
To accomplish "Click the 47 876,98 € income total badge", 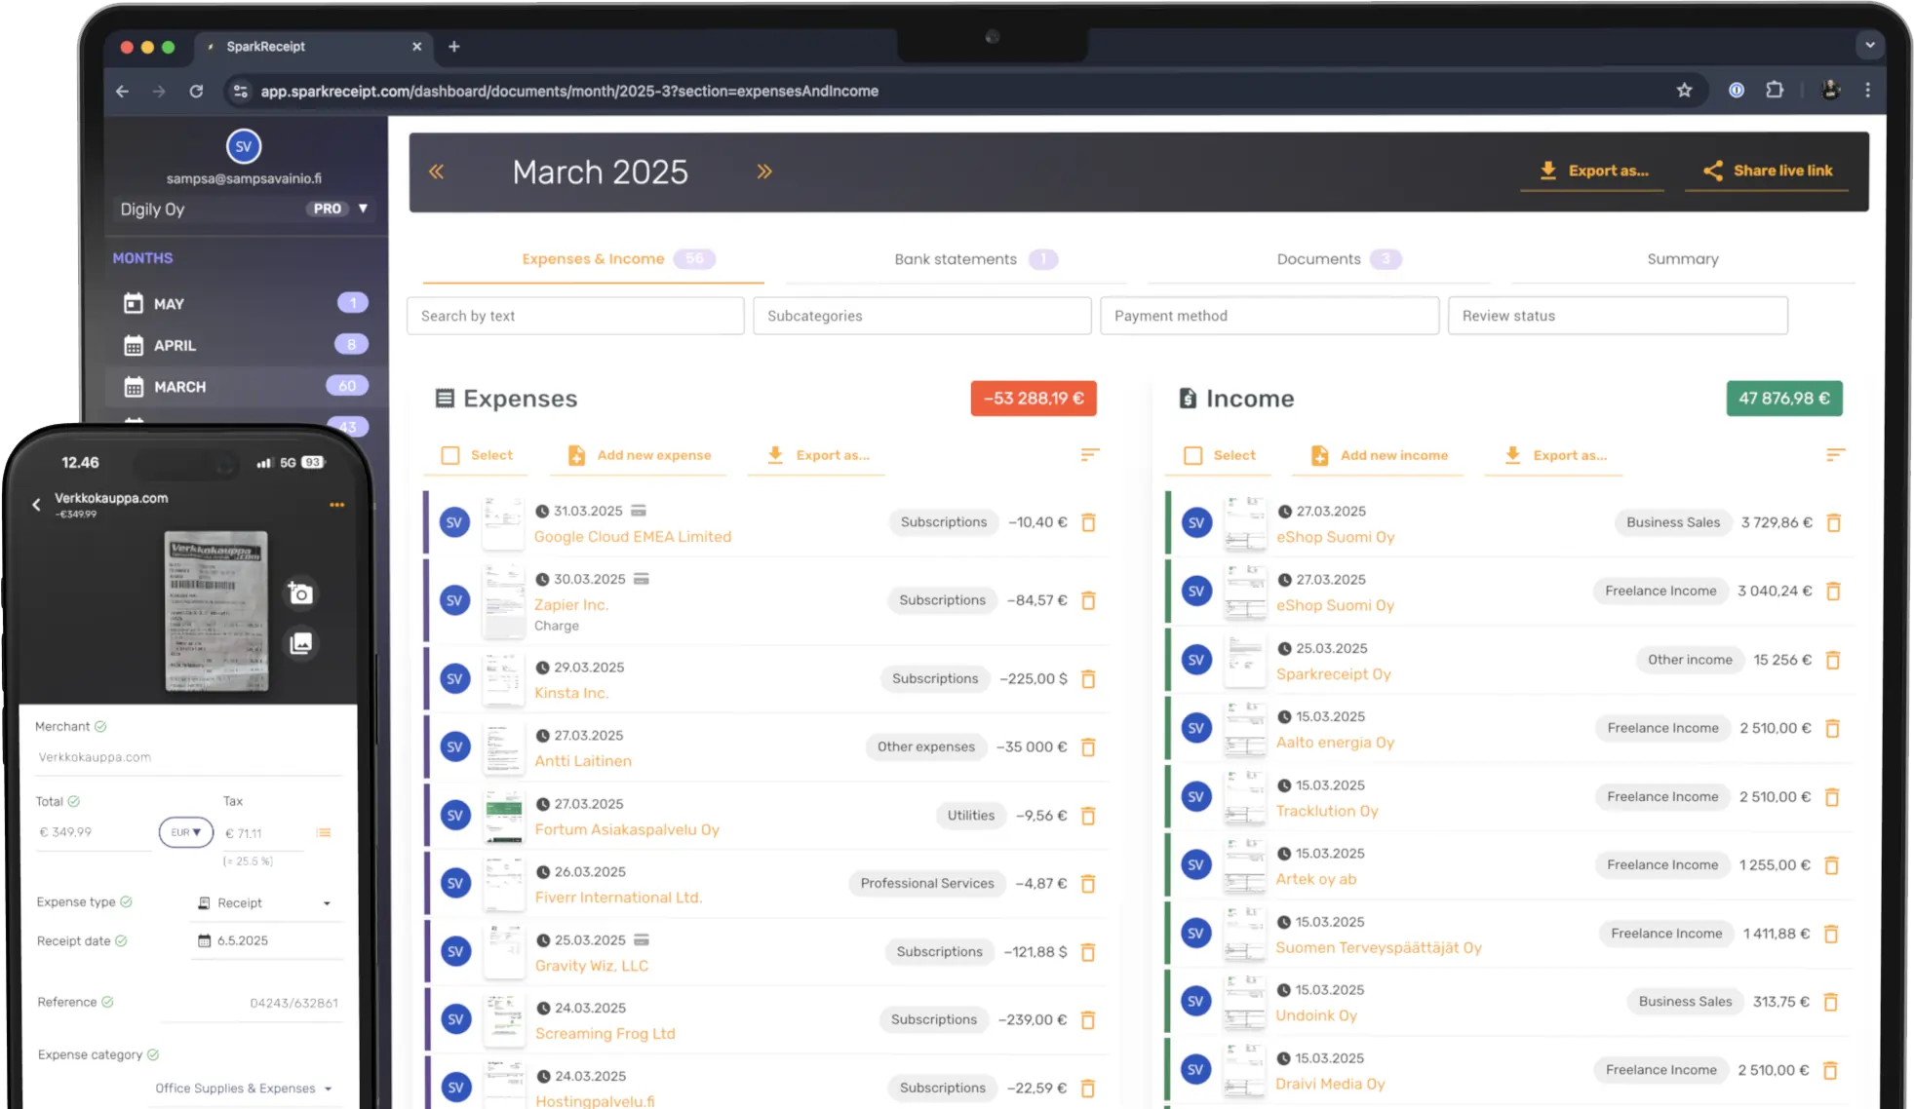I will pos(1784,399).
